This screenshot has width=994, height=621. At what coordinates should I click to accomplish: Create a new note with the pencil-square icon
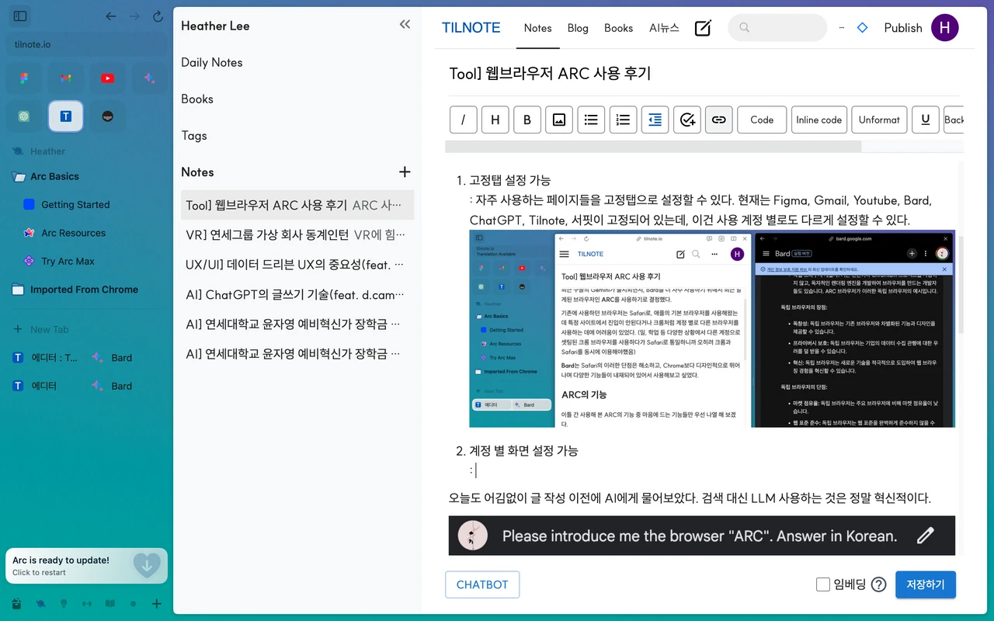pyautogui.click(x=703, y=28)
